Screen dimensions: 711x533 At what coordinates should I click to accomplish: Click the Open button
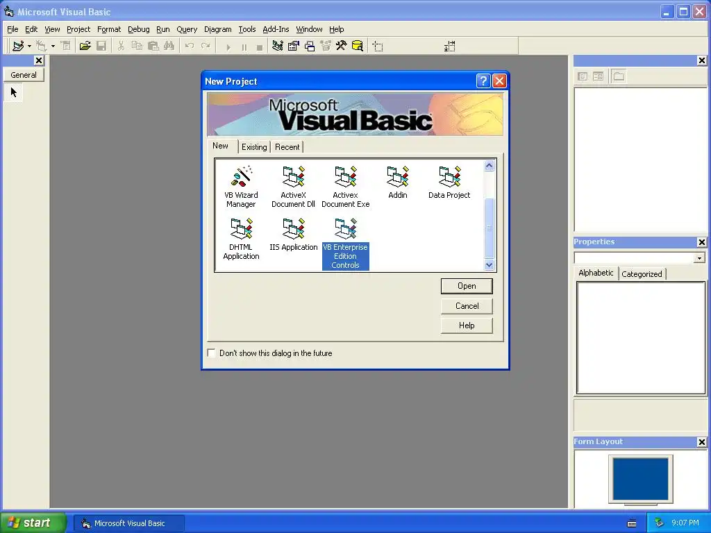point(467,286)
